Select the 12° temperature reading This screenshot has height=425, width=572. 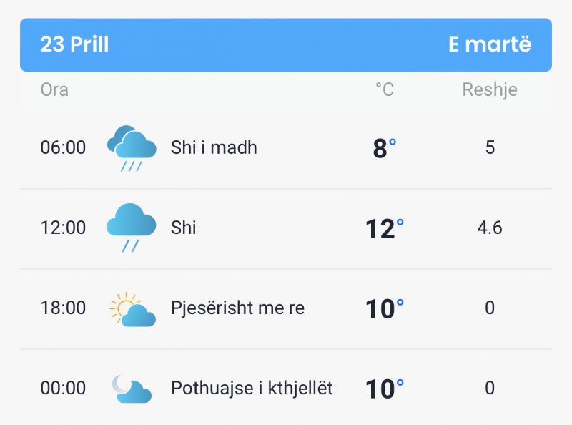(385, 228)
